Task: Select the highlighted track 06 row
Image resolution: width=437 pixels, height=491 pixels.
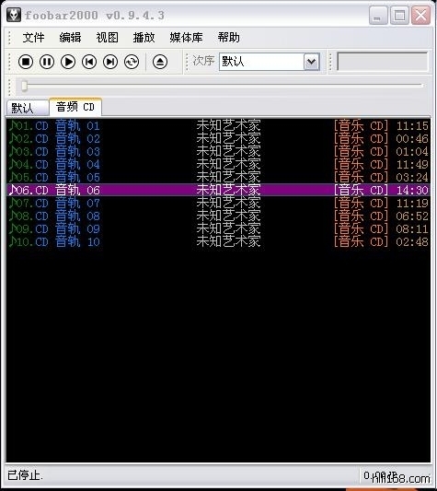Action: coord(218,190)
